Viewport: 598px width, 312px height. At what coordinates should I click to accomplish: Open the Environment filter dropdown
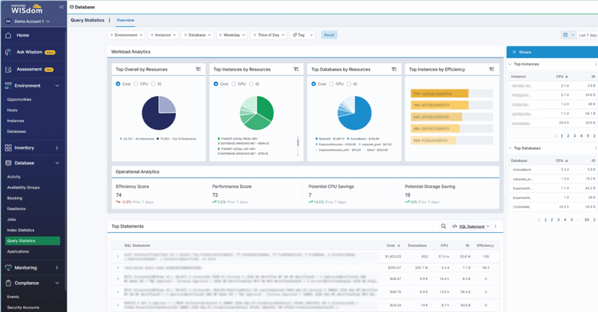[126, 35]
